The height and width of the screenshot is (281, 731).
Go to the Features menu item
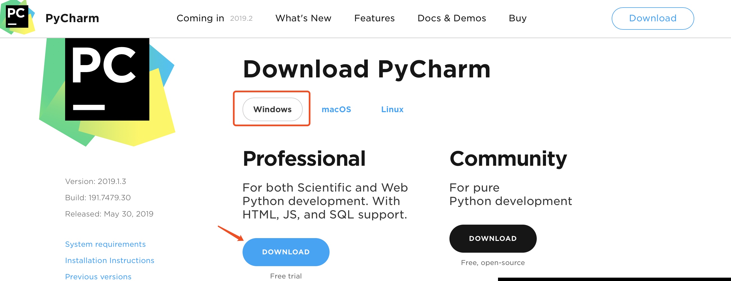(374, 18)
